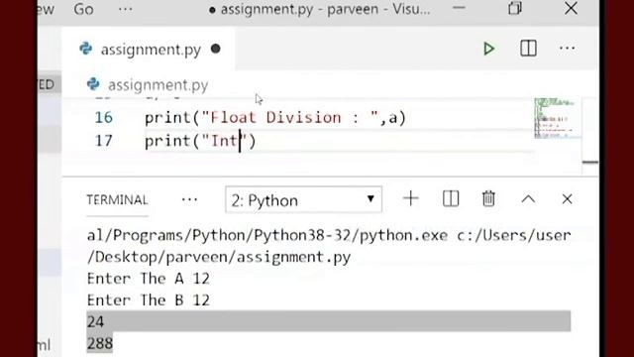Switch to the TERMINAL panel tab
The width and height of the screenshot is (634, 357).
coord(117,200)
